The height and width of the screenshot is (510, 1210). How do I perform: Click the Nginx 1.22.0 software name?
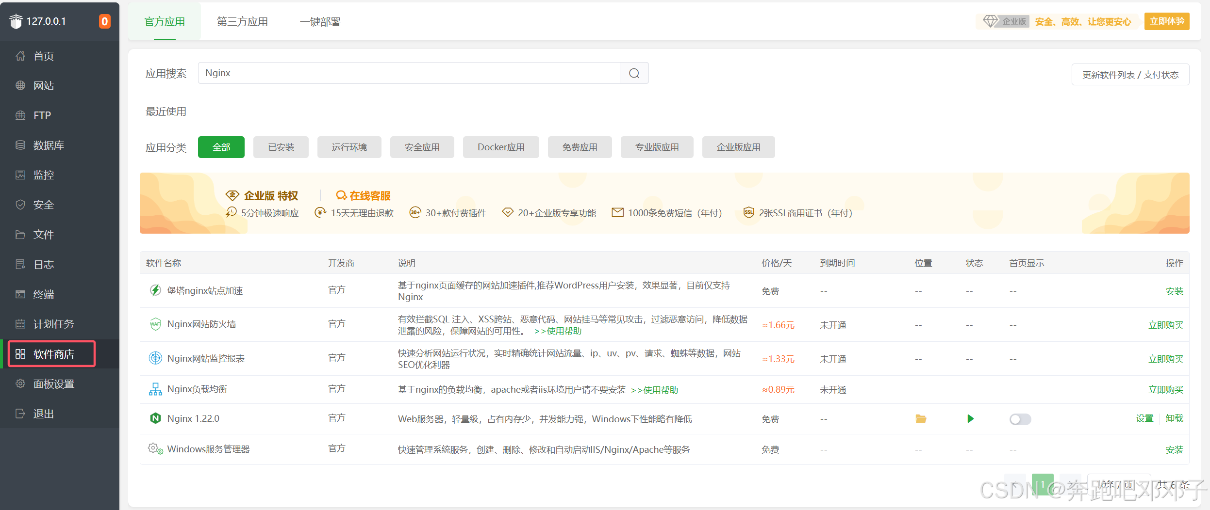[x=193, y=418]
